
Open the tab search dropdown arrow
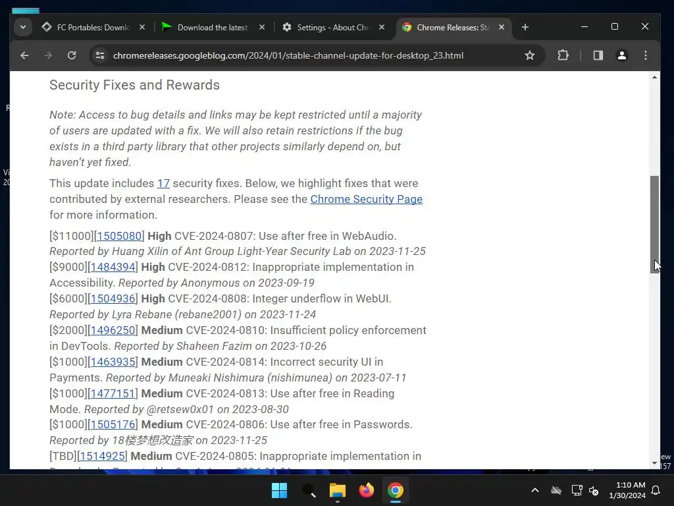tap(23, 27)
